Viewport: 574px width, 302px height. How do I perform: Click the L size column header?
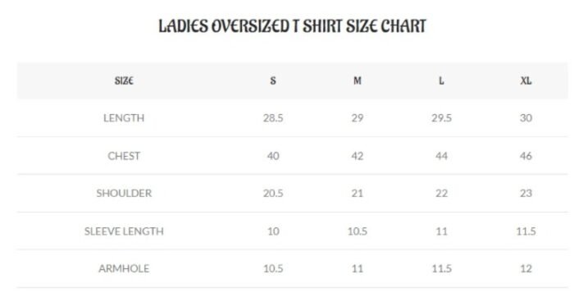tap(441, 80)
